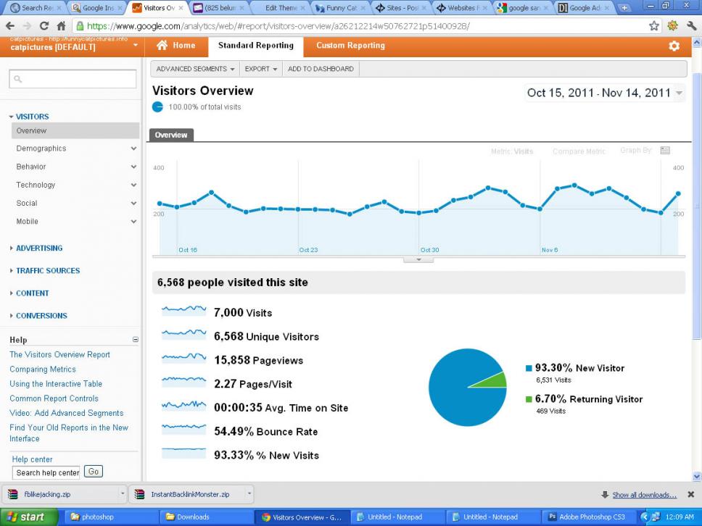Switch to Standard Reporting tab
This screenshot has height=526, width=702.
(x=256, y=46)
